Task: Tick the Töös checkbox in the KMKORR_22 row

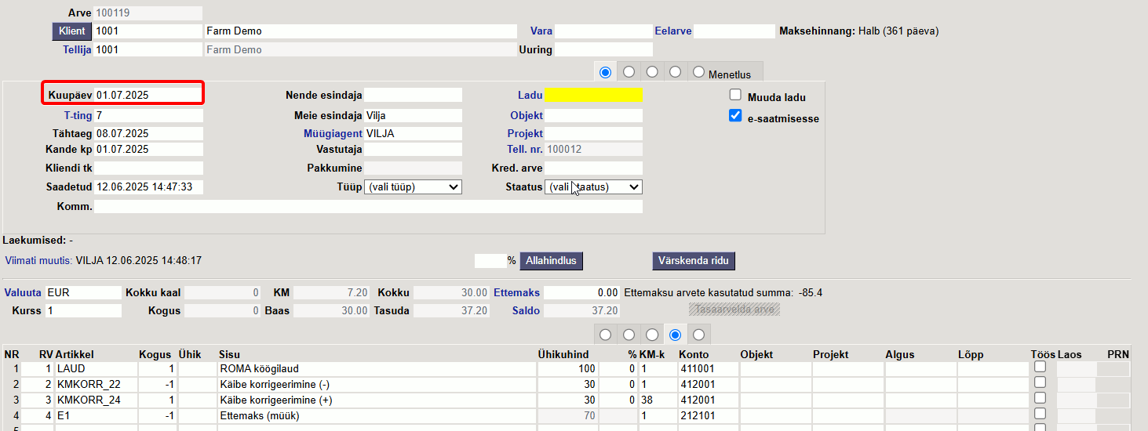Action: click(x=1040, y=382)
